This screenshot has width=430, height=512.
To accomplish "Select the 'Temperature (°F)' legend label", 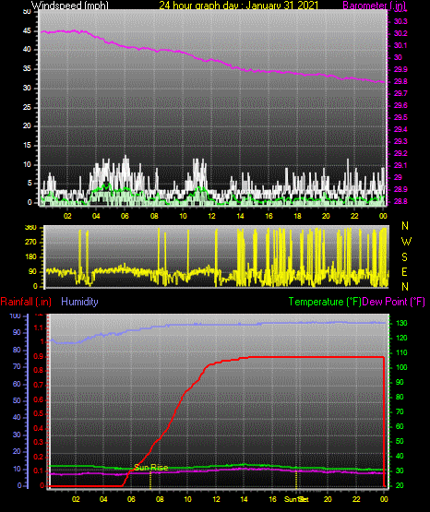I will pos(325,302).
